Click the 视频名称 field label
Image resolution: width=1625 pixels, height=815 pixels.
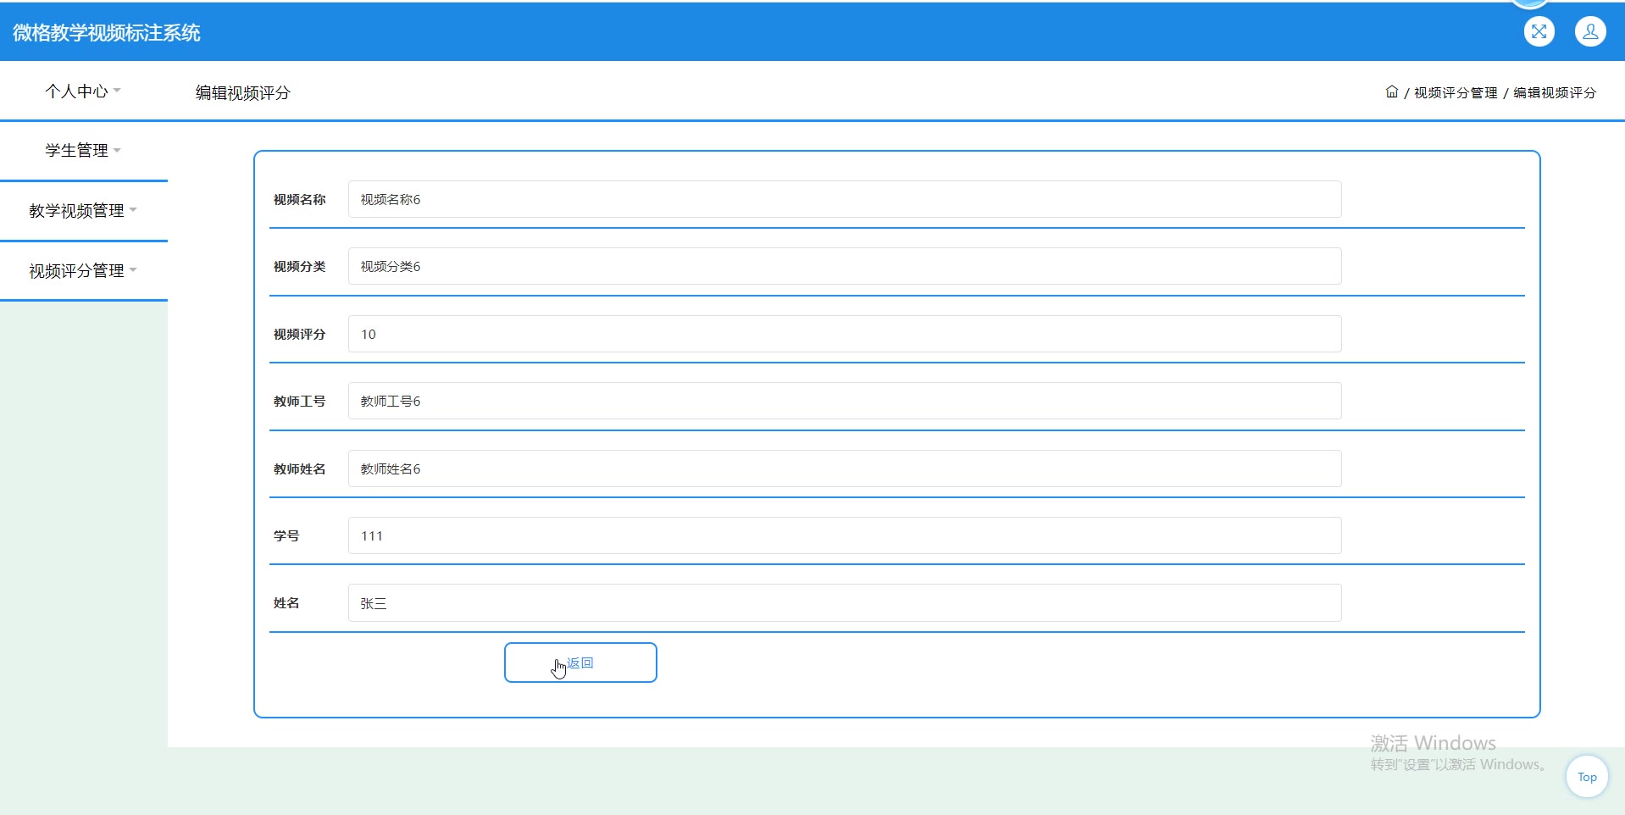coord(299,200)
